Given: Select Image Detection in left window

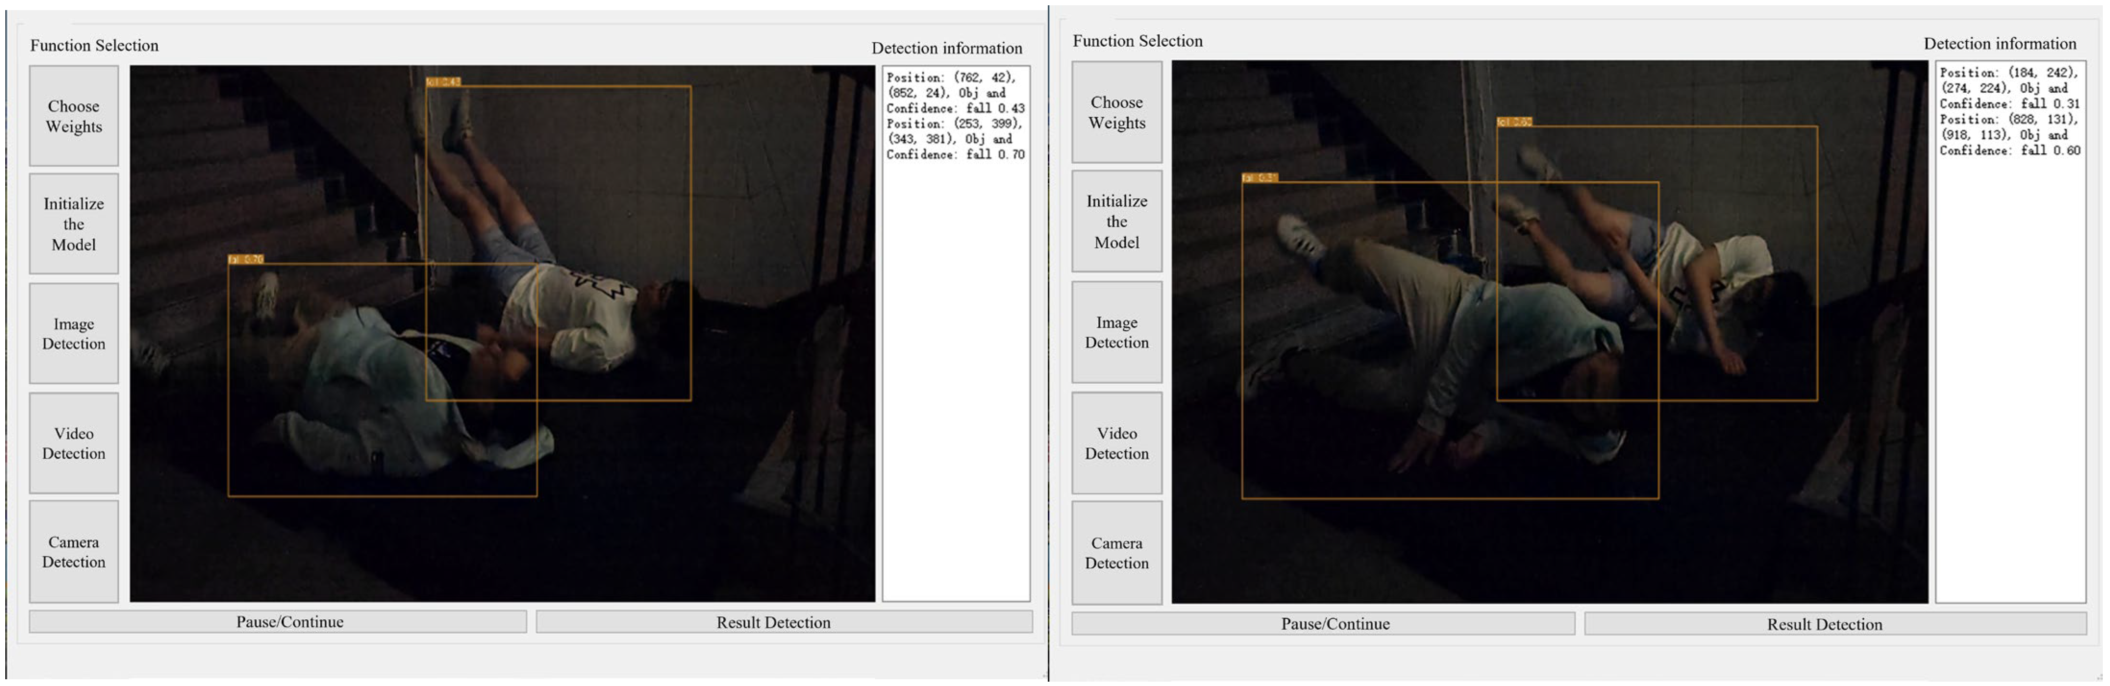Looking at the screenshot, I should tap(74, 333).
